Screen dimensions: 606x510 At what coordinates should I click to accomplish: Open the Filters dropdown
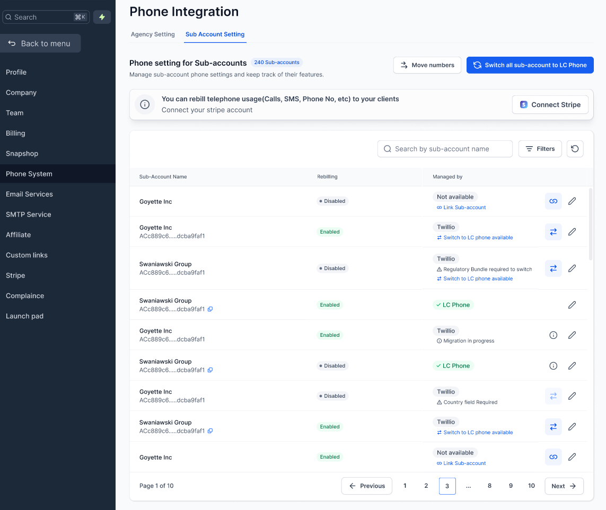(540, 149)
